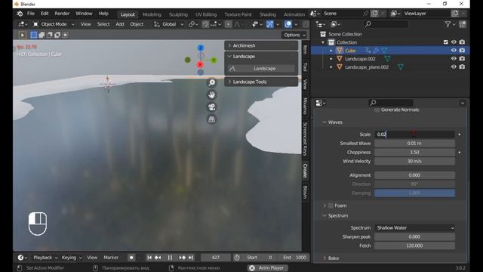Open the Create sidebar tab
The height and width of the screenshot is (272, 483).
point(305,171)
